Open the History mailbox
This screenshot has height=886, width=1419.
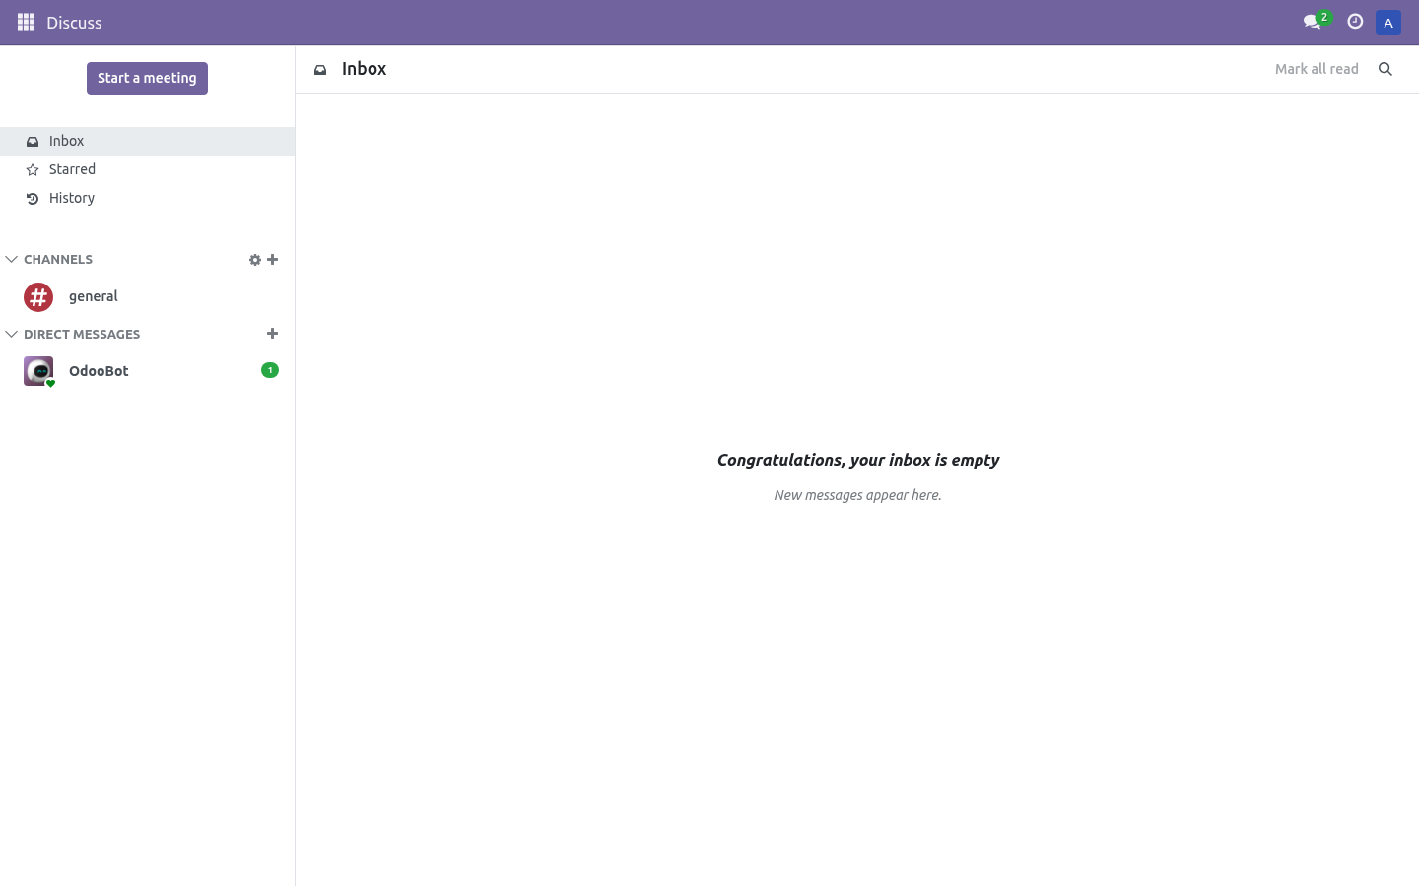pyautogui.click(x=148, y=198)
